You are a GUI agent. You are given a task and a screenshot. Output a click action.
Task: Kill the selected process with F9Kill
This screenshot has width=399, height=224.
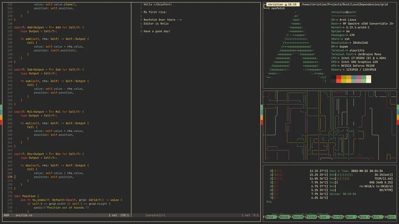pyautogui.click(x=376, y=217)
